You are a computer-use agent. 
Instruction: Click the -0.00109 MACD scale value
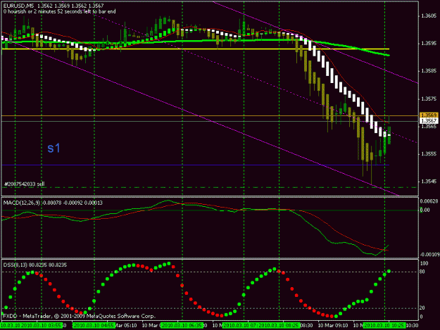click(429, 254)
